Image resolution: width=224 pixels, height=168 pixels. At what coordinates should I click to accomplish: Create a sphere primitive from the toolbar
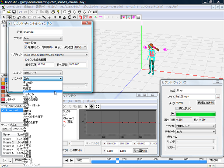[x=74, y=12]
